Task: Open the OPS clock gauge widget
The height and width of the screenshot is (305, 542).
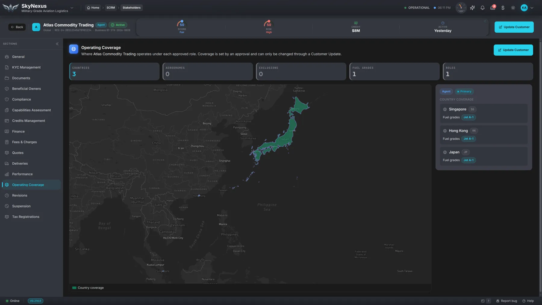Action: (461, 8)
